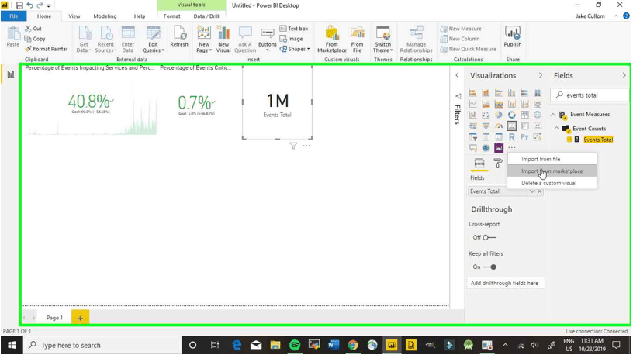Open Edit Queries dropdown
The image size is (633, 355).
pos(154,39)
